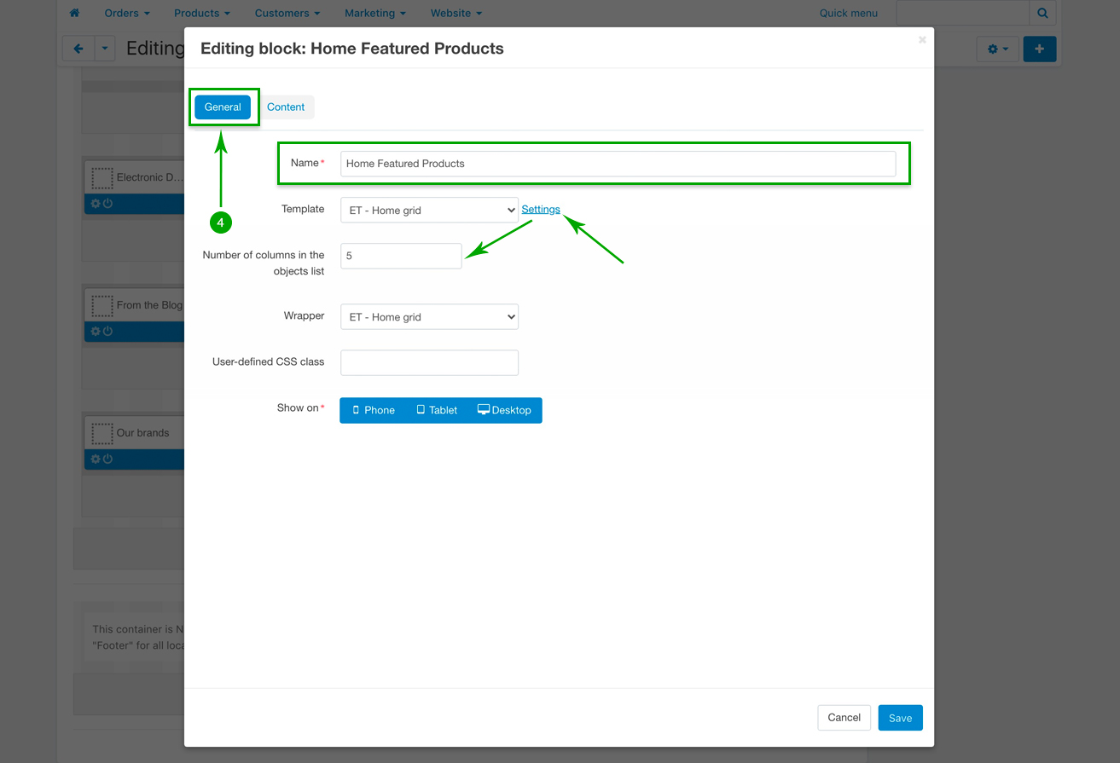Open the gear settings menu at top right
This screenshot has height=763, width=1120.
(x=996, y=49)
